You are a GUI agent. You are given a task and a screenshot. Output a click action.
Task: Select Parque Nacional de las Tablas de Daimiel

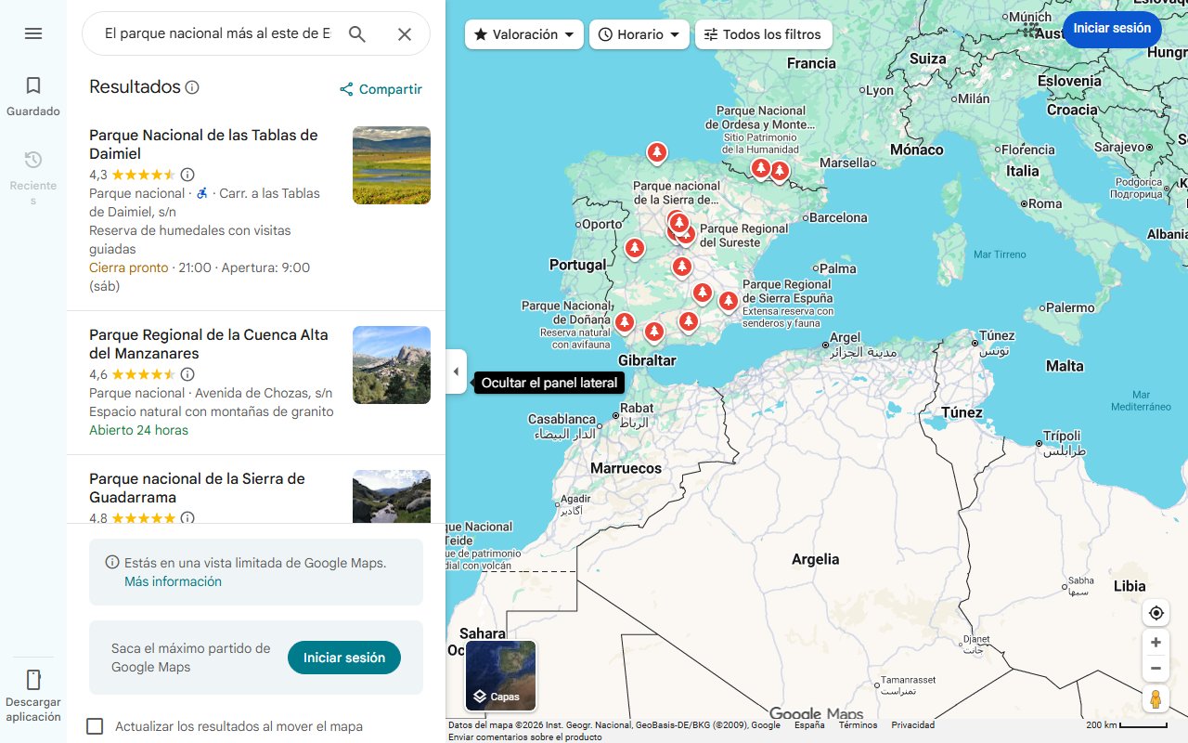tap(204, 144)
